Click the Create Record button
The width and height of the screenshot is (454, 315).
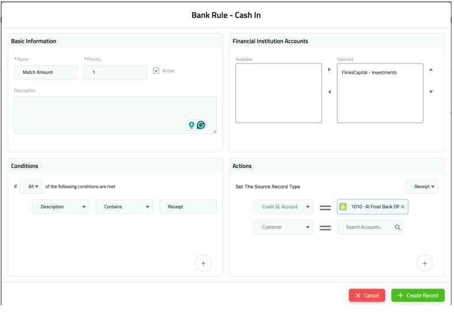[x=418, y=295]
